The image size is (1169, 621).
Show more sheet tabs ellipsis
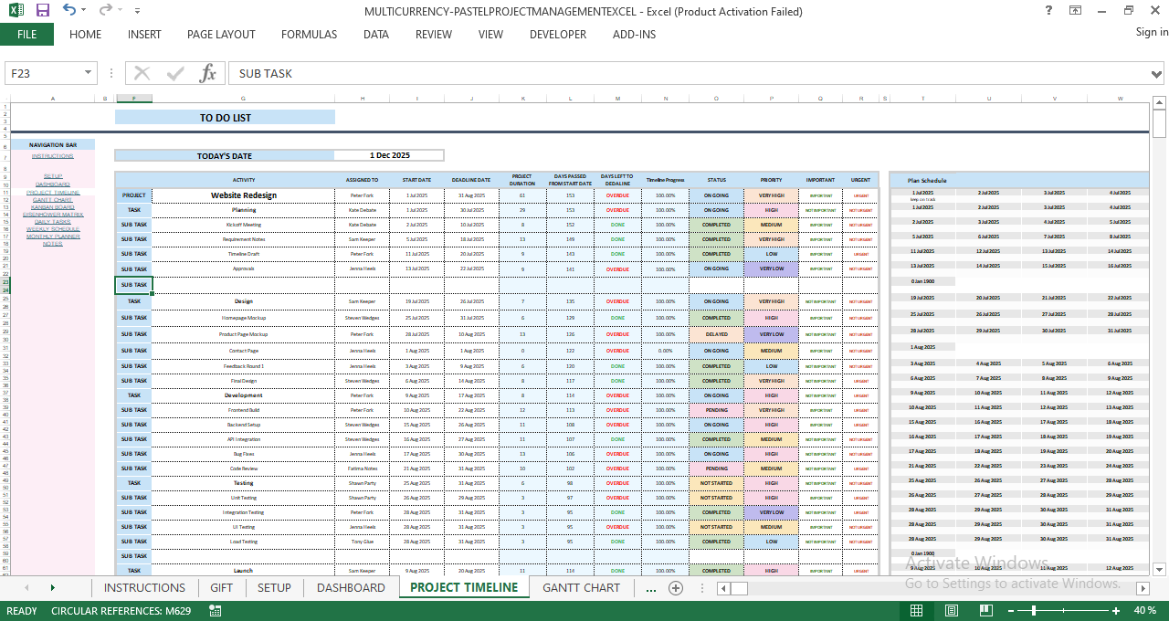651,588
